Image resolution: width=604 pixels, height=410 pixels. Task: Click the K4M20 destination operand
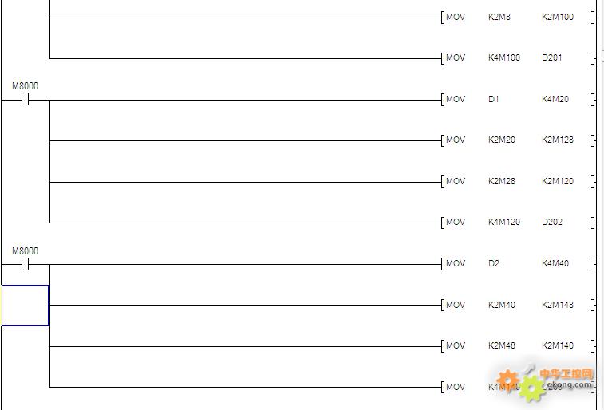coord(555,100)
